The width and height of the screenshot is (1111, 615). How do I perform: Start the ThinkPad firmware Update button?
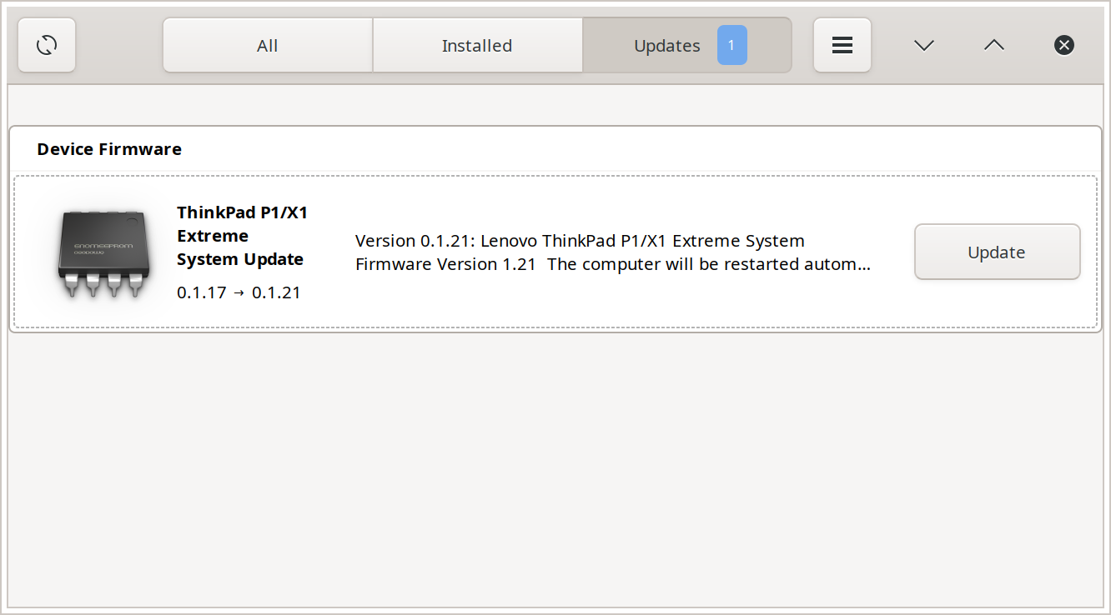[x=998, y=252]
